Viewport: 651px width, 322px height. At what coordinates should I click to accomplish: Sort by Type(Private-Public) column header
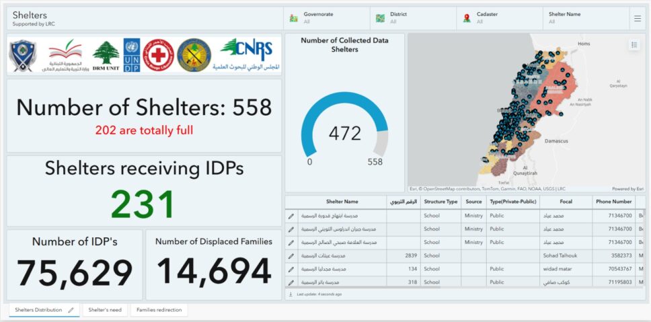(513, 202)
